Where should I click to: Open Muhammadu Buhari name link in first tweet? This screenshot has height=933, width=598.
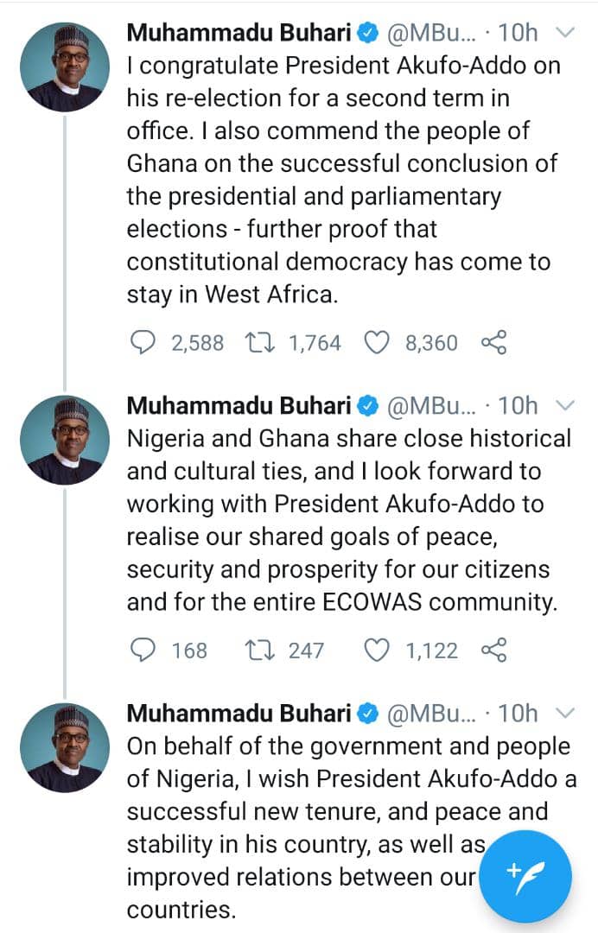tap(239, 33)
